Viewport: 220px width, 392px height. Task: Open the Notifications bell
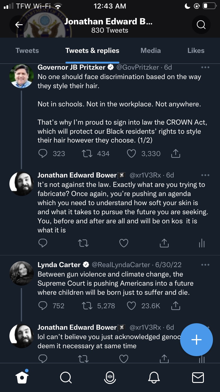point(154,377)
